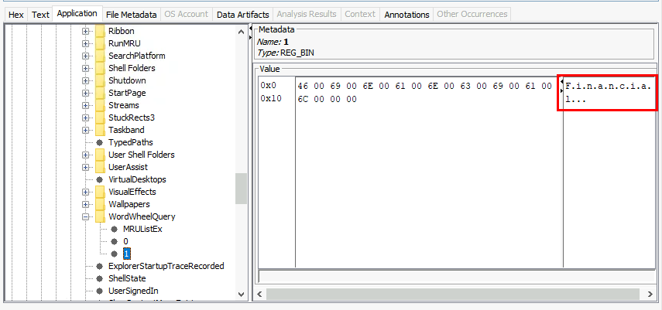Click the Shell Folders folder icon

coord(100,68)
